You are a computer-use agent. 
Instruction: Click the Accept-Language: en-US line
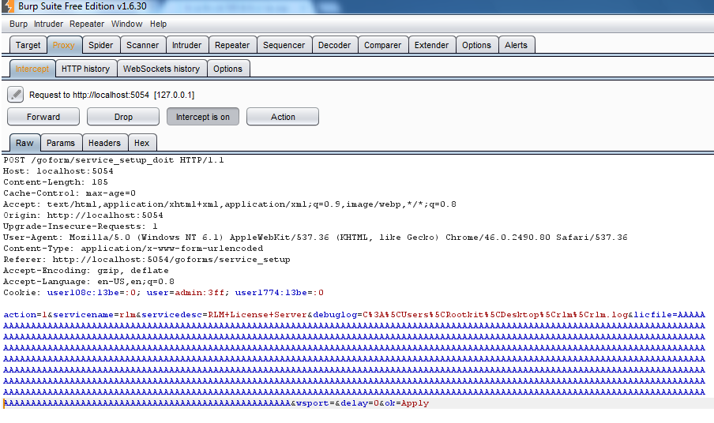pos(88,282)
